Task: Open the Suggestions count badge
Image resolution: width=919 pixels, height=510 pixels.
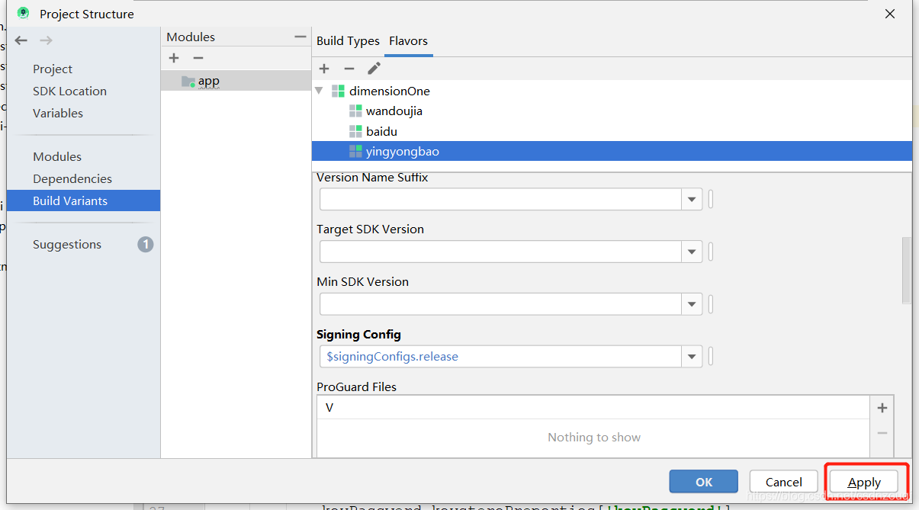Action: tap(146, 245)
